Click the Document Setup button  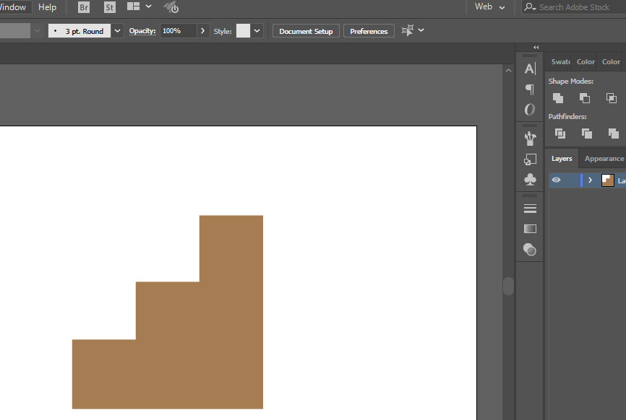[306, 31]
